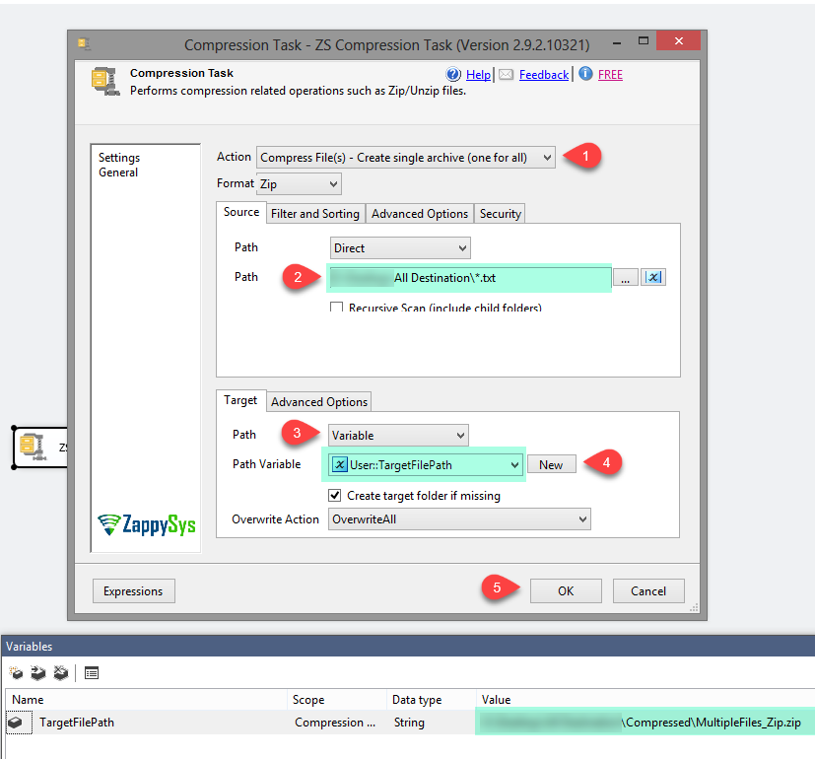Select Settings in left pane
This screenshot has width=815, height=759.
119,158
